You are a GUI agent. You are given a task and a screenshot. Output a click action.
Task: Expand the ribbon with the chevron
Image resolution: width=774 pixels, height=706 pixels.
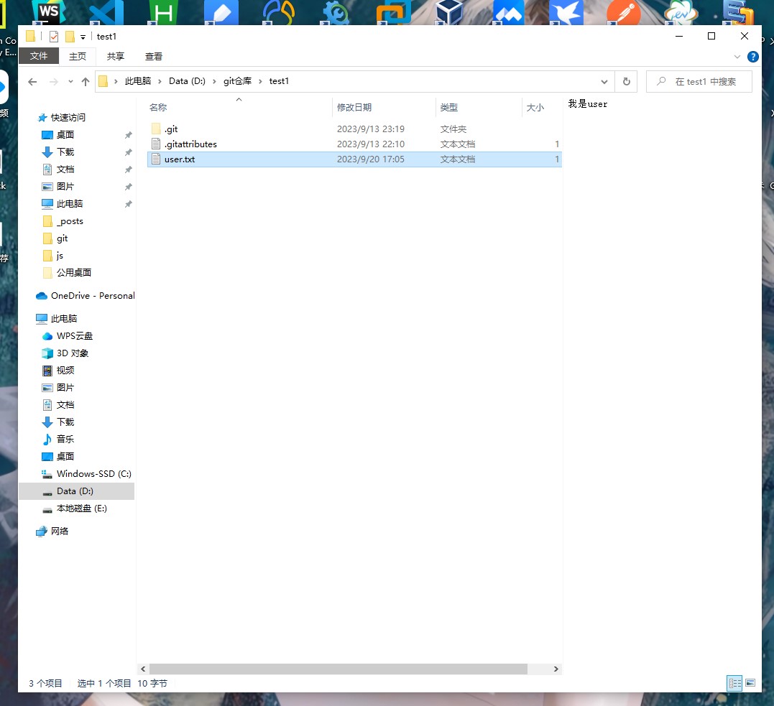coord(737,57)
